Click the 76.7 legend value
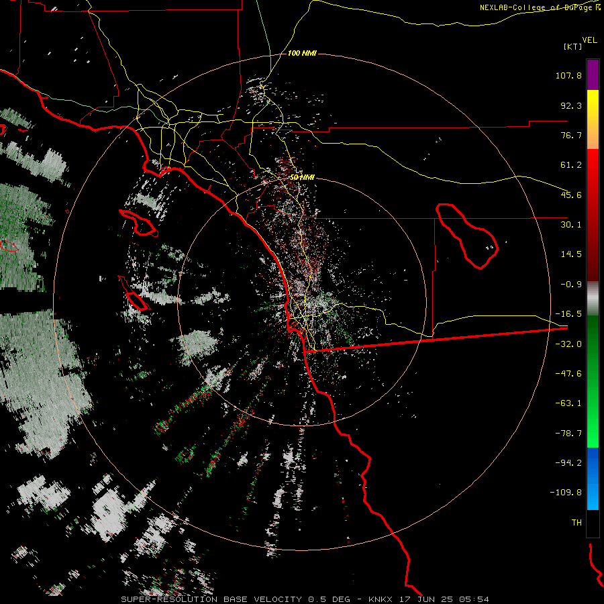The height and width of the screenshot is (604, 604). click(571, 135)
